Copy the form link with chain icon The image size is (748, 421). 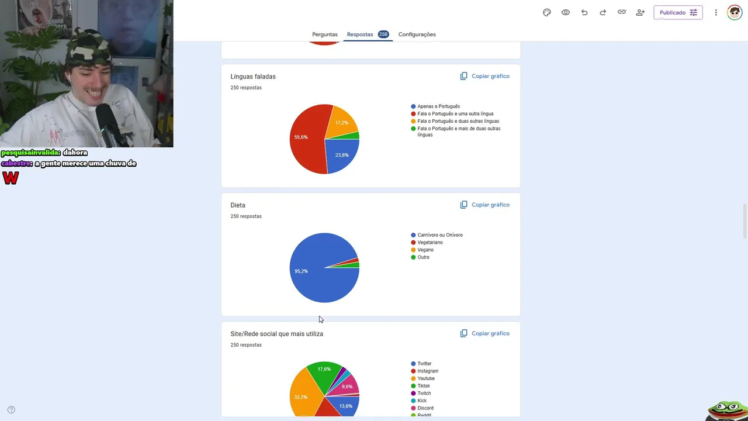[x=622, y=12]
